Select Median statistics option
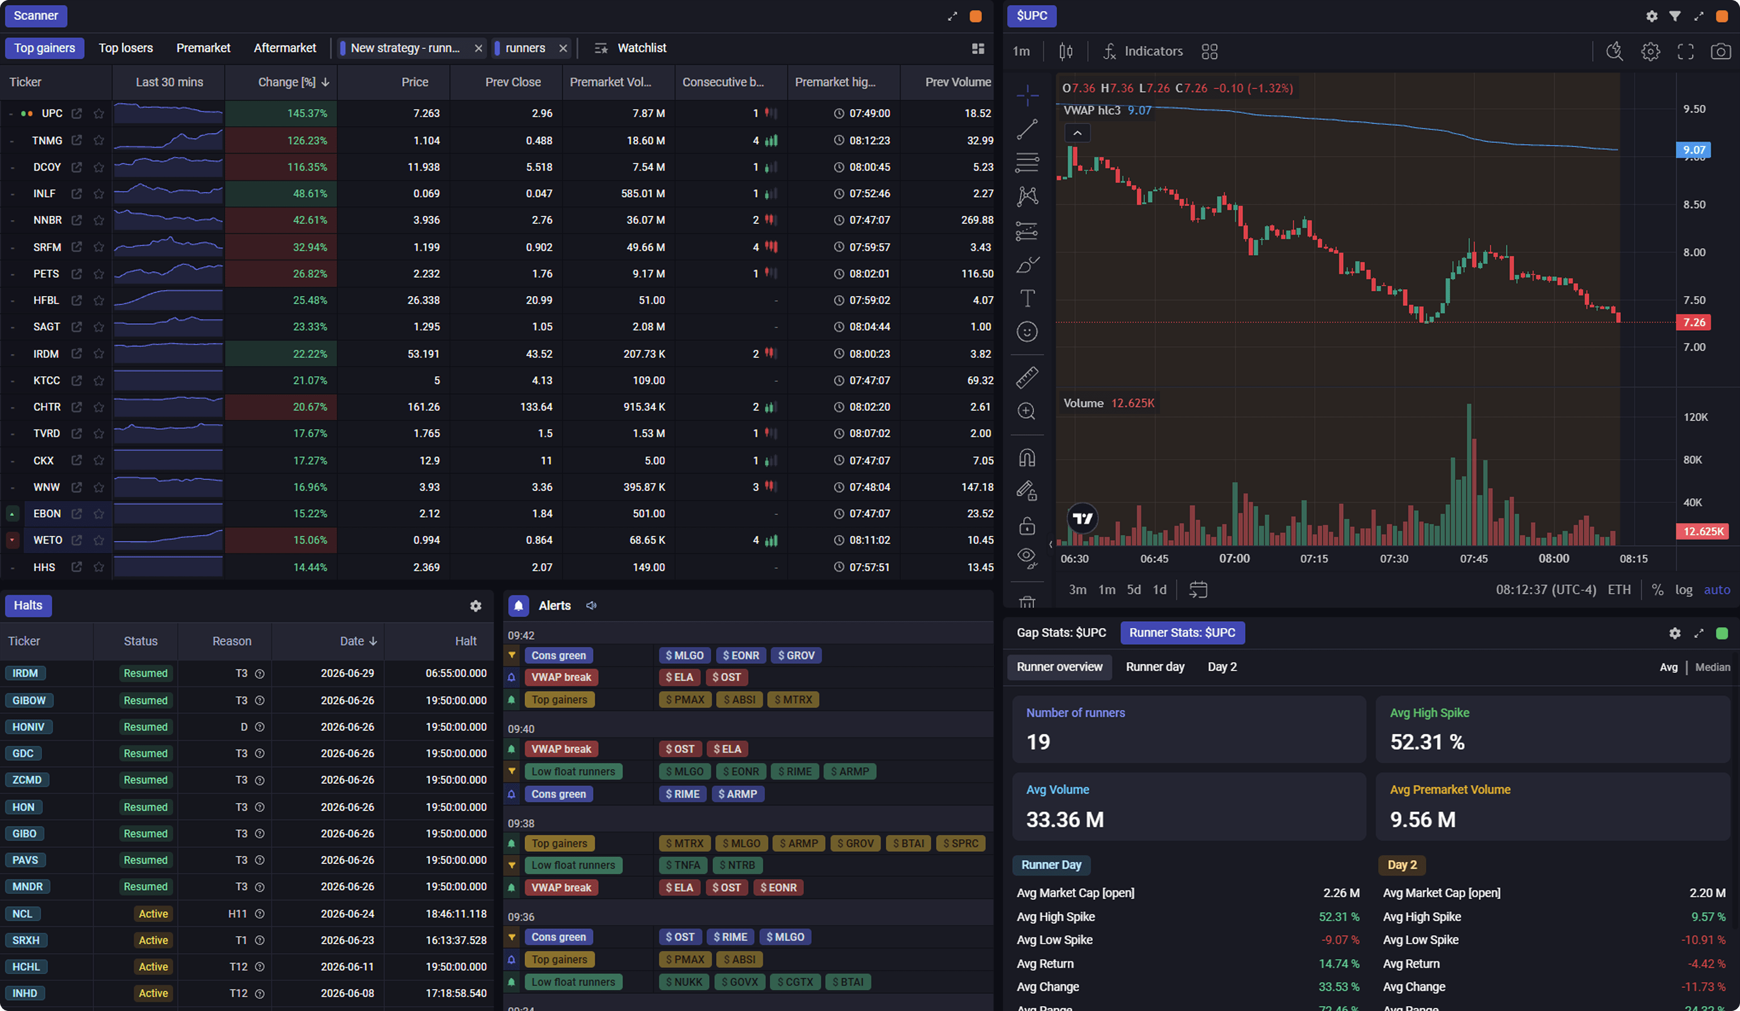This screenshot has width=1740, height=1011. coord(1712,667)
